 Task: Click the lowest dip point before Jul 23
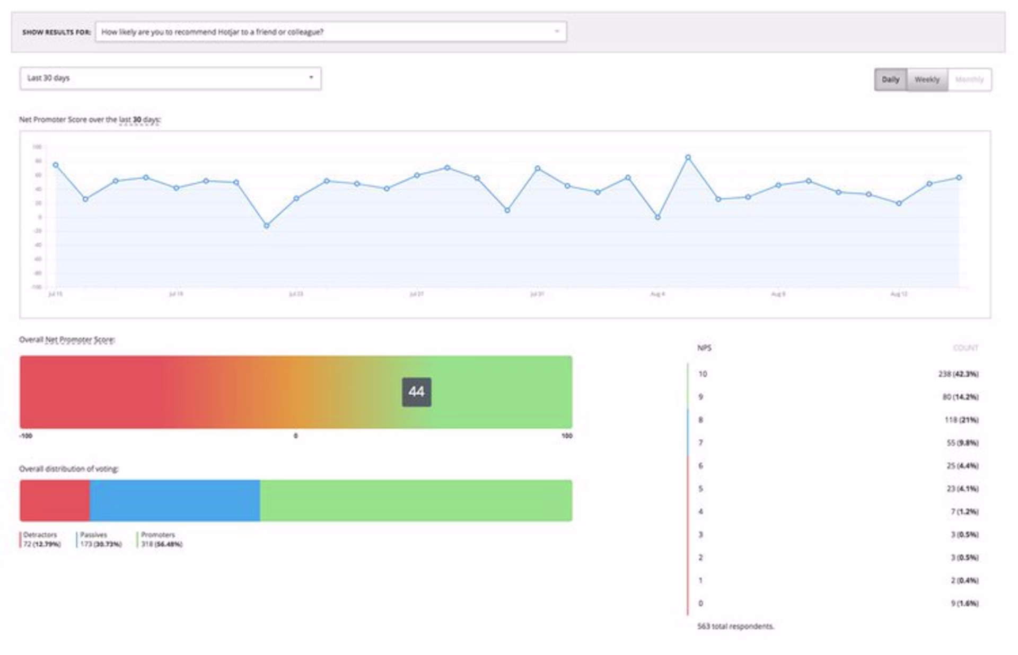pos(267,225)
